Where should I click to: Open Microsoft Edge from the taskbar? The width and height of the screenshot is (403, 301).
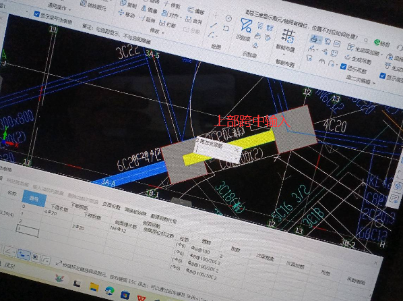coord(110,291)
